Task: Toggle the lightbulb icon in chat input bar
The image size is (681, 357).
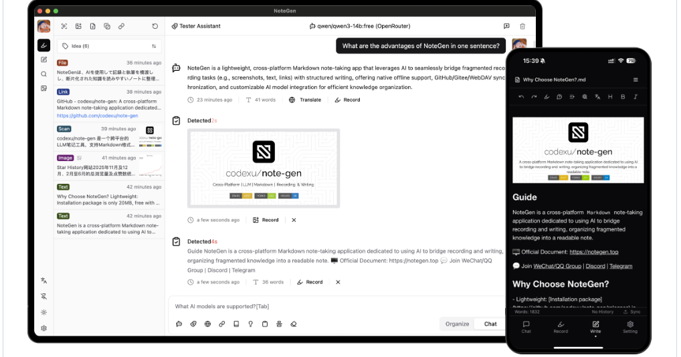Action: pyautogui.click(x=251, y=324)
